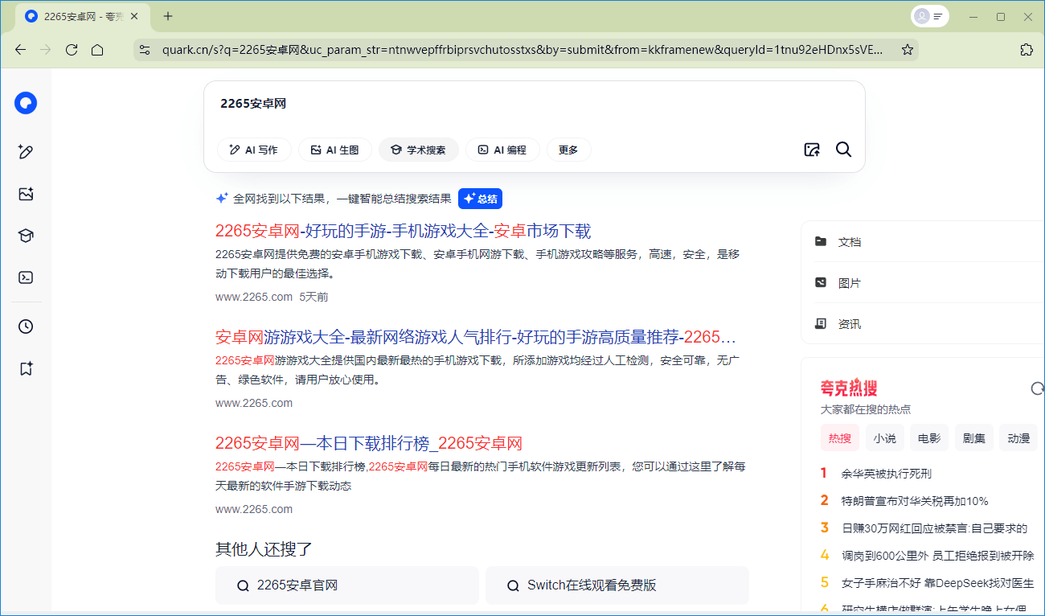
Task: Open the extensions puzzle menu
Action: coord(1027,49)
